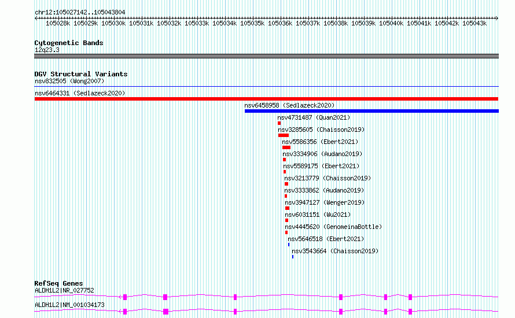The width and height of the screenshot is (515, 318).
Task: Open the nsv4445620 (GenomeinaBottle) variant
Action: 333,227
